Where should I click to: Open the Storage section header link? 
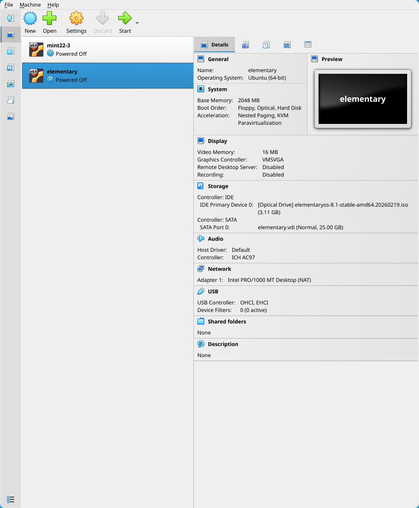coord(218,186)
